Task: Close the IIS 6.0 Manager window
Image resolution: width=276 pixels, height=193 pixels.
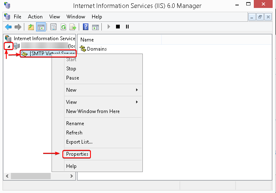Action: tap(263, 4)
